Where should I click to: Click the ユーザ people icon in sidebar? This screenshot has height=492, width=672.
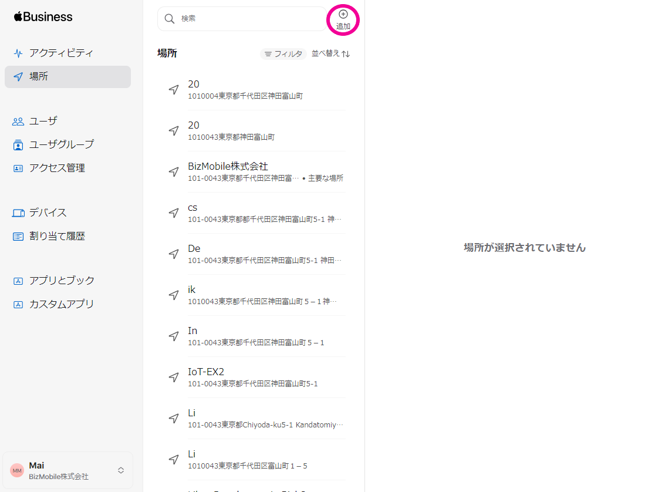tap(18, 122)
